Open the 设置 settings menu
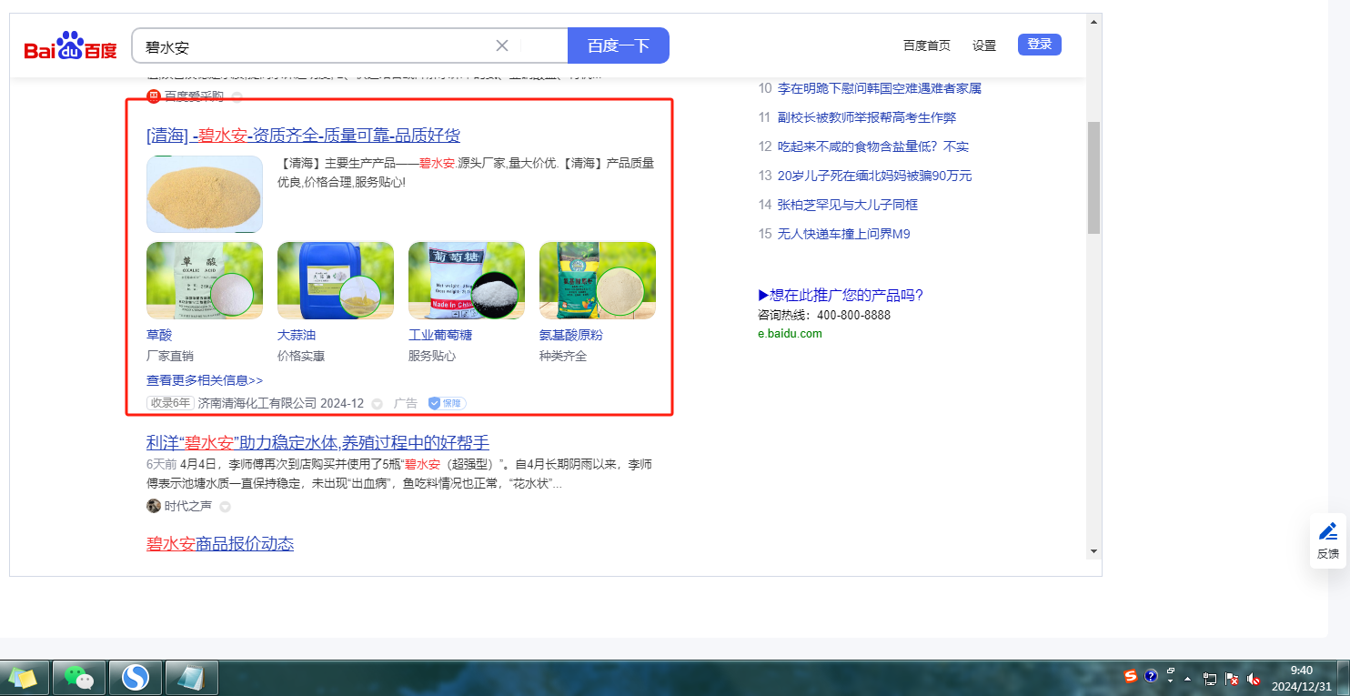This screenshot has width=1350, height=696. tap(984, 45)
